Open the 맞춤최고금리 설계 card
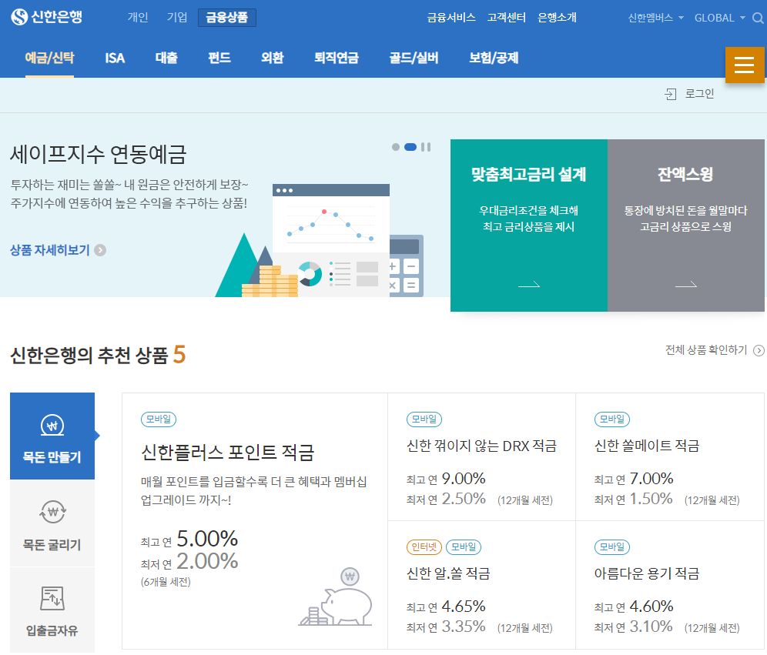767x655 pixels. coord(529,226)
